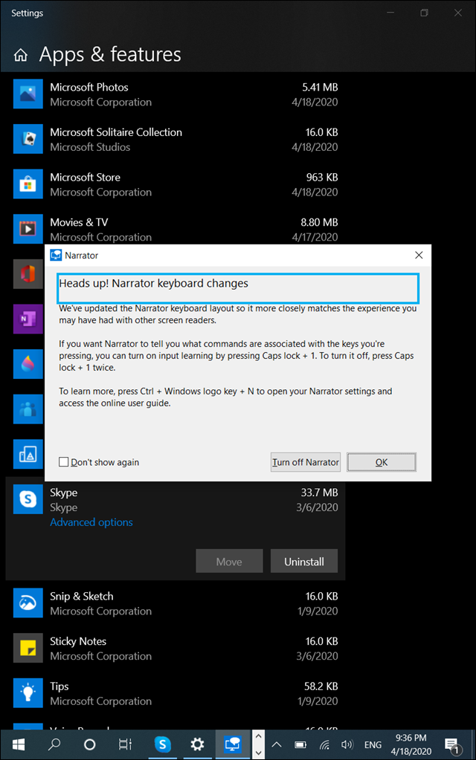Select the Sticky Notes app icon

pos(28,648)
